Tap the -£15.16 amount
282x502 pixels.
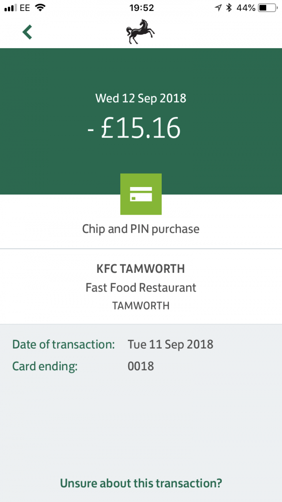[x=134, y=128]
